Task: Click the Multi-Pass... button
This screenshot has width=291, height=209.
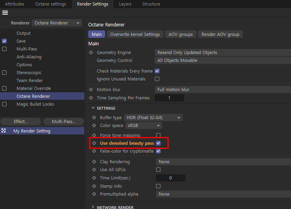Action: pyautogui.click(x=63, y=121)
